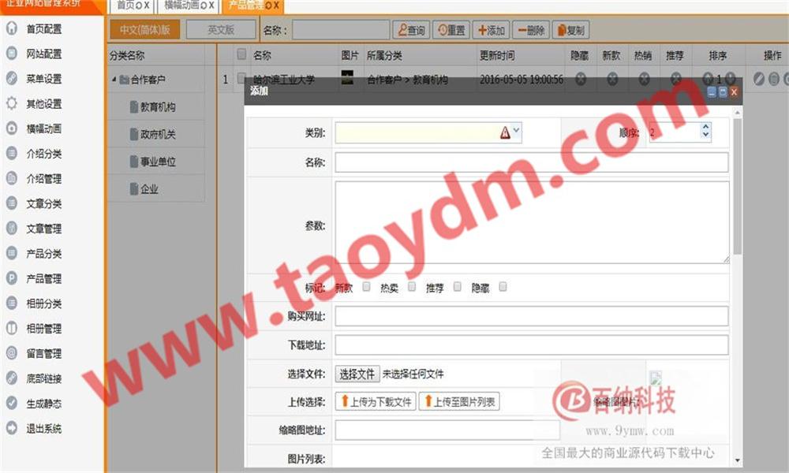Click the 网站配置 sidebar icon
Screen dimensions: 789x473
point(12,54)
